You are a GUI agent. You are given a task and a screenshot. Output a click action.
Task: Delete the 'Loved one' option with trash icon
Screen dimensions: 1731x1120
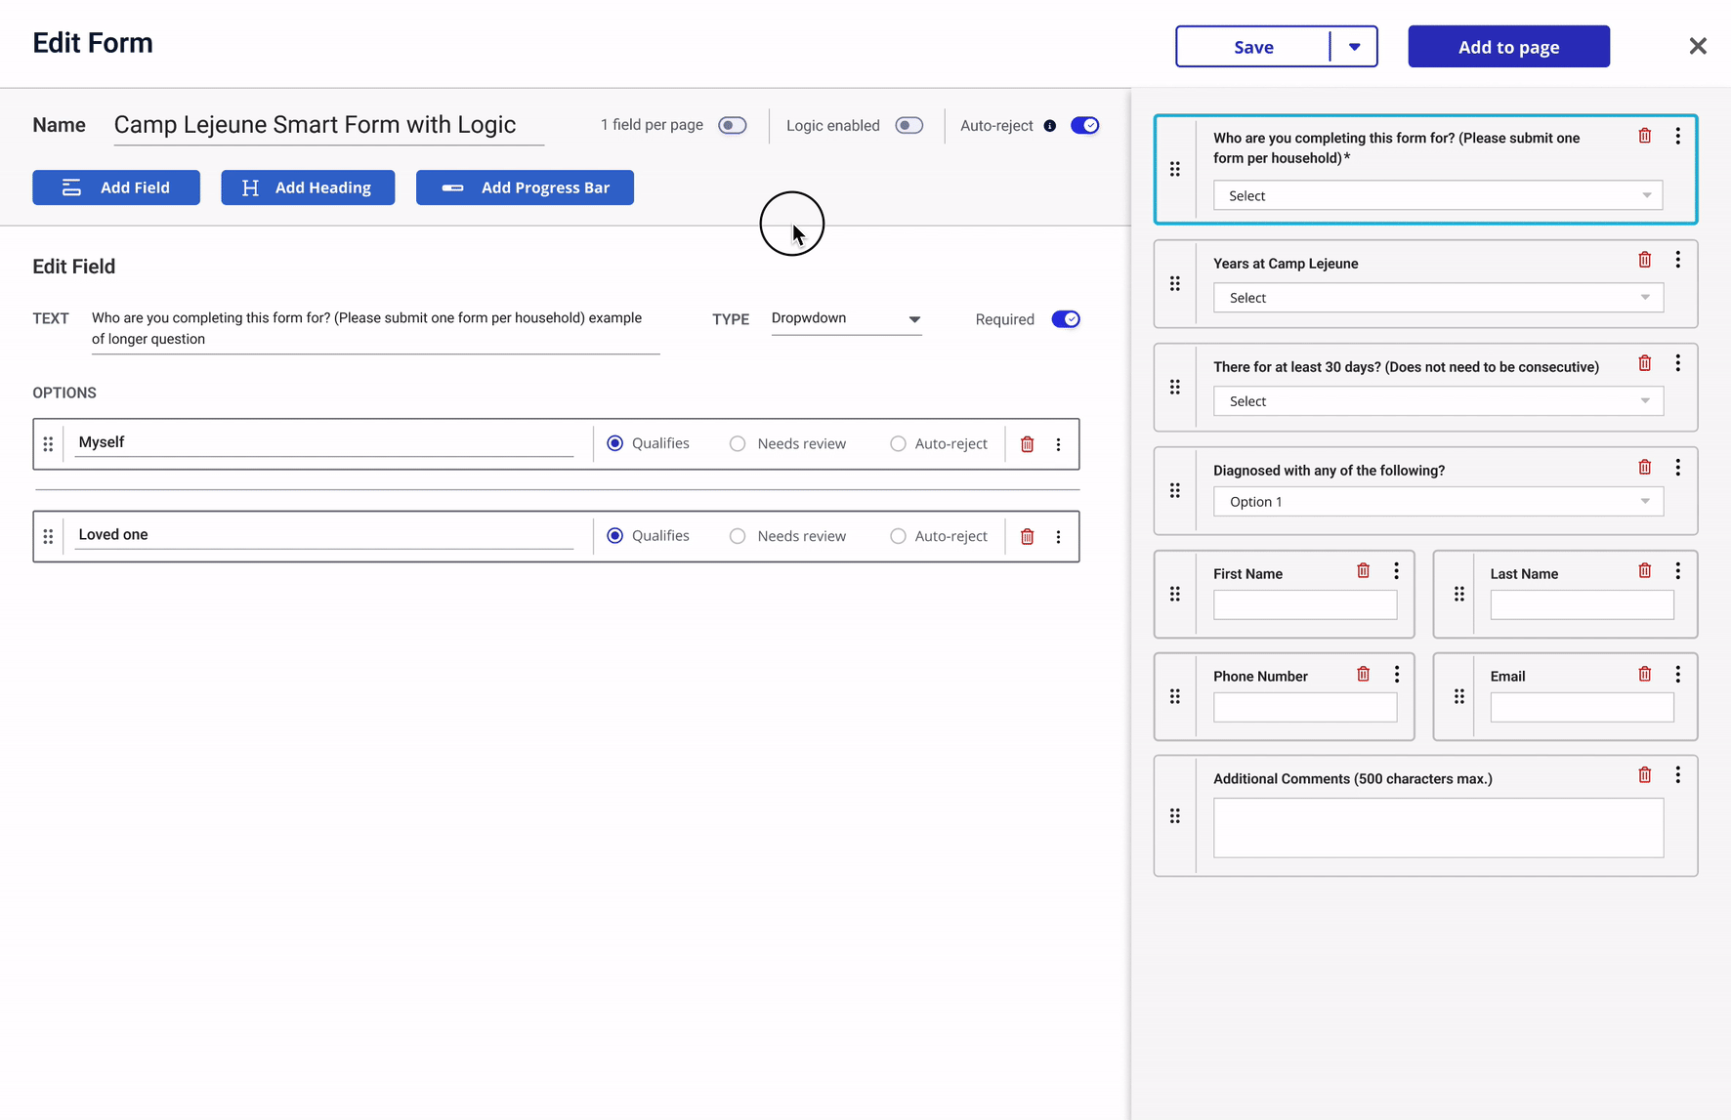(1027, 536)
